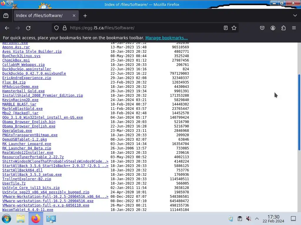Click the page vertical scrollbar thumb
This screenshot has height=225, width=301.
[299, 112]
